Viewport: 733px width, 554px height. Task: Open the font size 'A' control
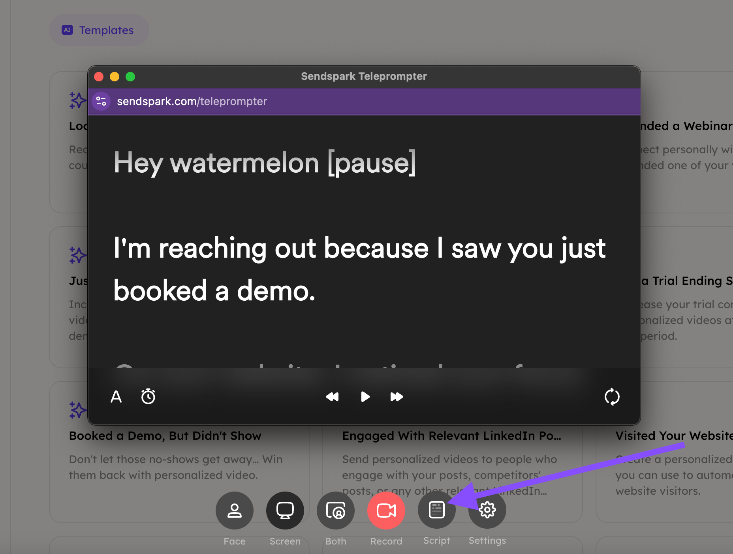[116, 396]
